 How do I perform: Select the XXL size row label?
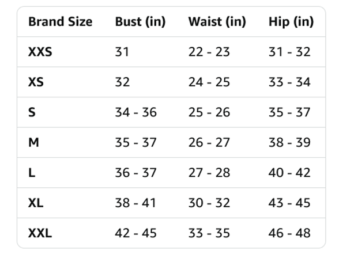(40, 233)
